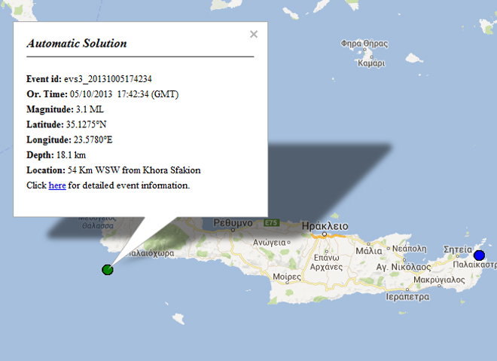Click the green earthquake marker
The height and width of the screenshot is (361, 497).
(108, 269)
